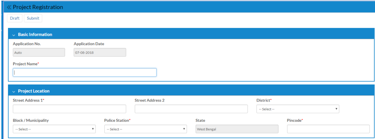Click the Street Address 2 input

click(191, 109)
